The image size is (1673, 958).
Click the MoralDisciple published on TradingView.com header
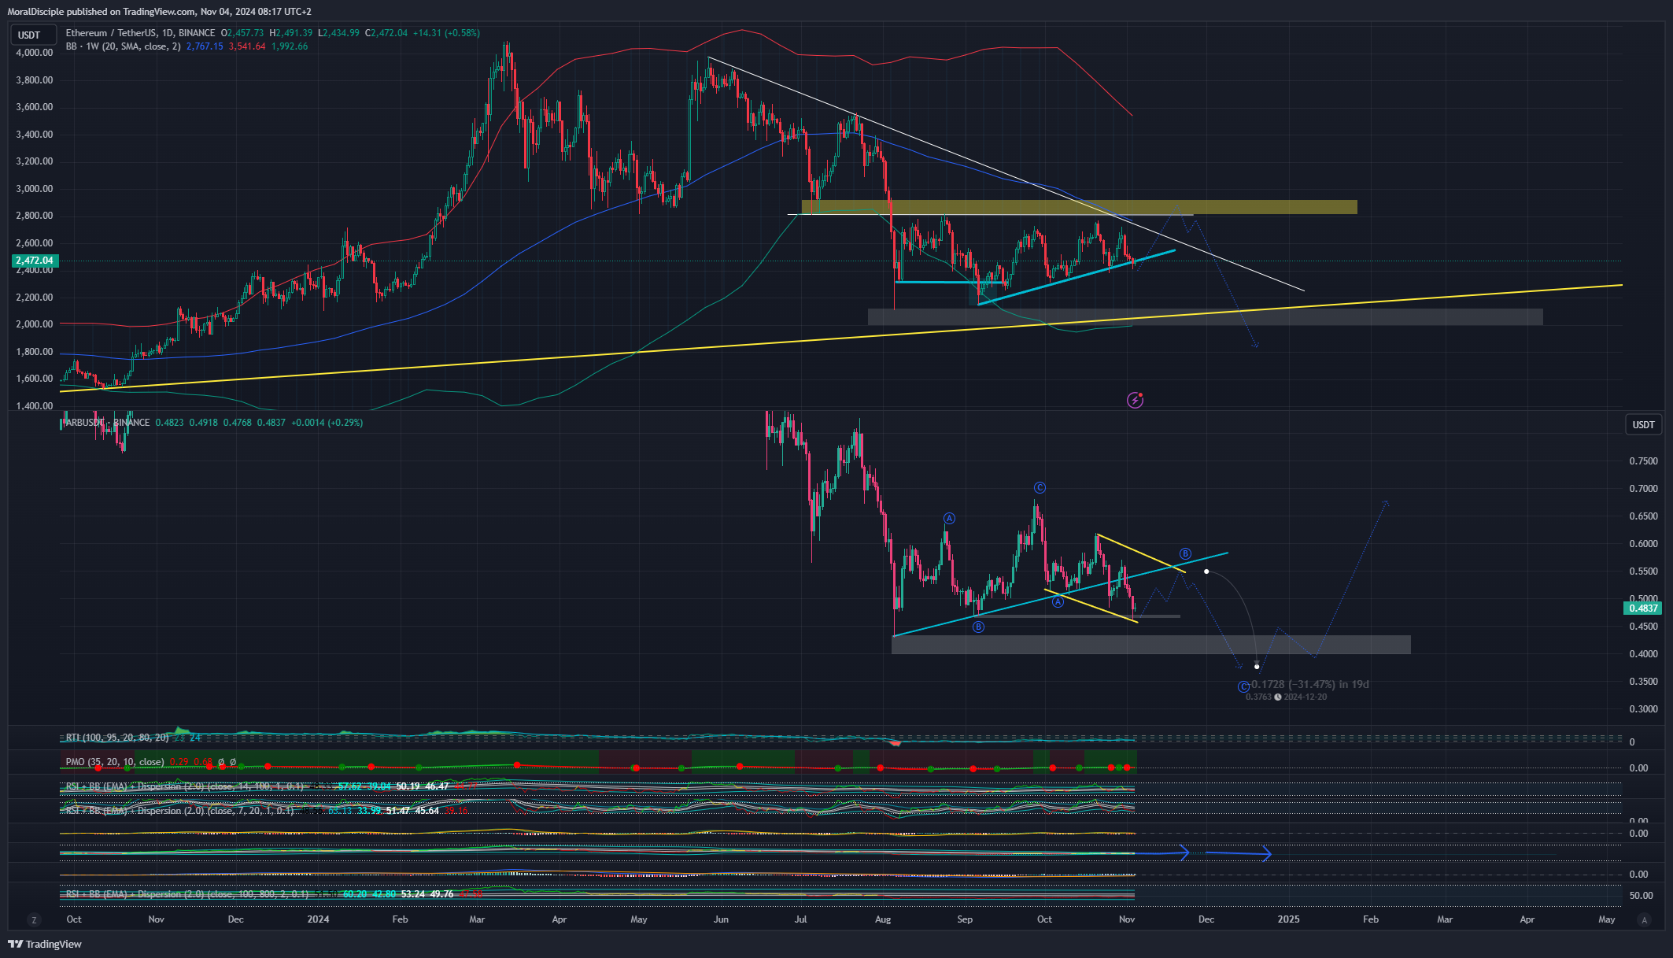159,12
